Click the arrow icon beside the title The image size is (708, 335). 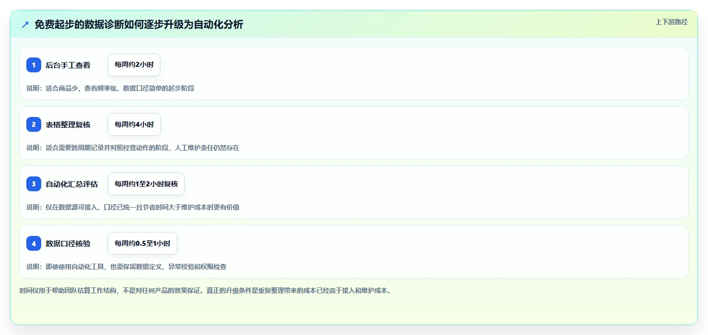click(25, 25)
